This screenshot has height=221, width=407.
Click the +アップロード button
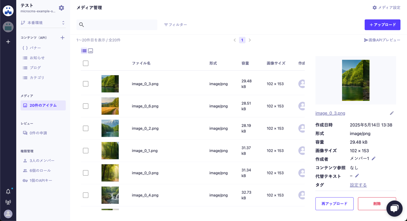[x=383, y=24]
